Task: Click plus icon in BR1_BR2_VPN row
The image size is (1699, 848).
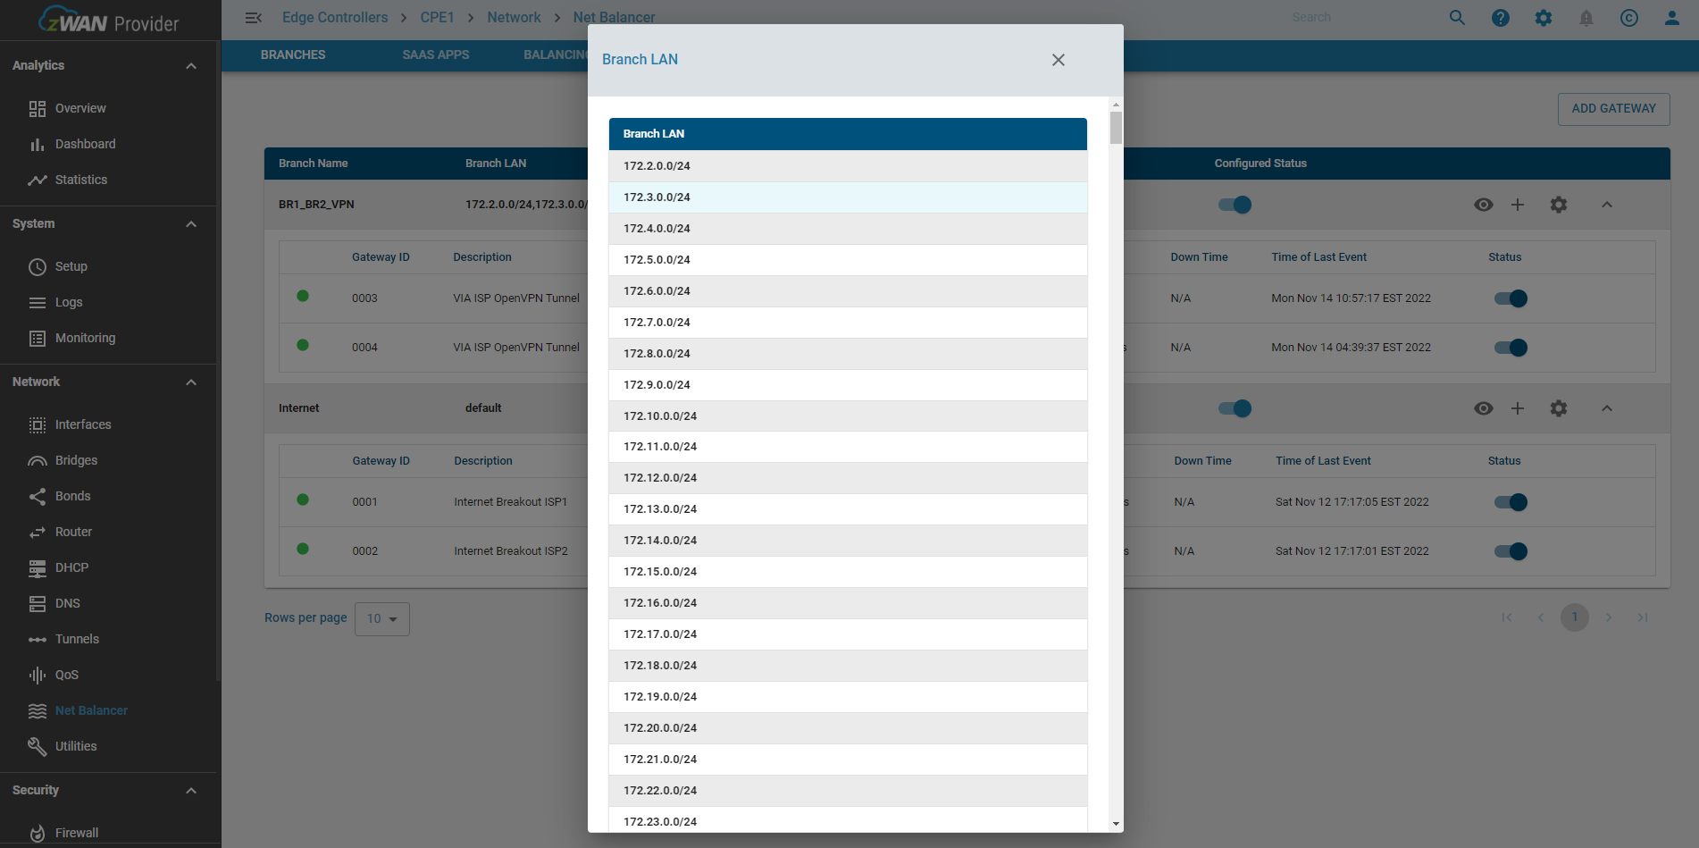Action: tap(1517, 205)
